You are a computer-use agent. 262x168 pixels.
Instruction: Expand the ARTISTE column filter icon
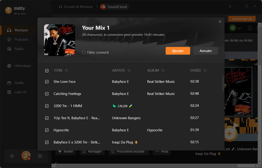(129, 71)
